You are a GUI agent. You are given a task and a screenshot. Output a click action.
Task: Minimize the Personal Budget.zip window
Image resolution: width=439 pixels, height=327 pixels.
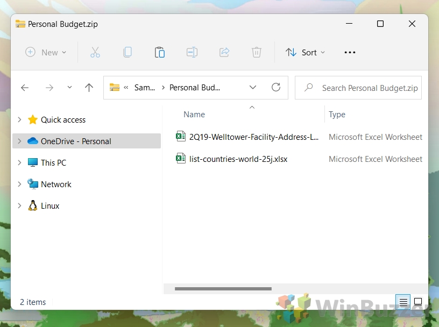pos(349,24)
